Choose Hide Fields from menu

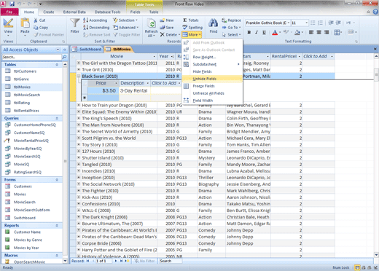212,71
